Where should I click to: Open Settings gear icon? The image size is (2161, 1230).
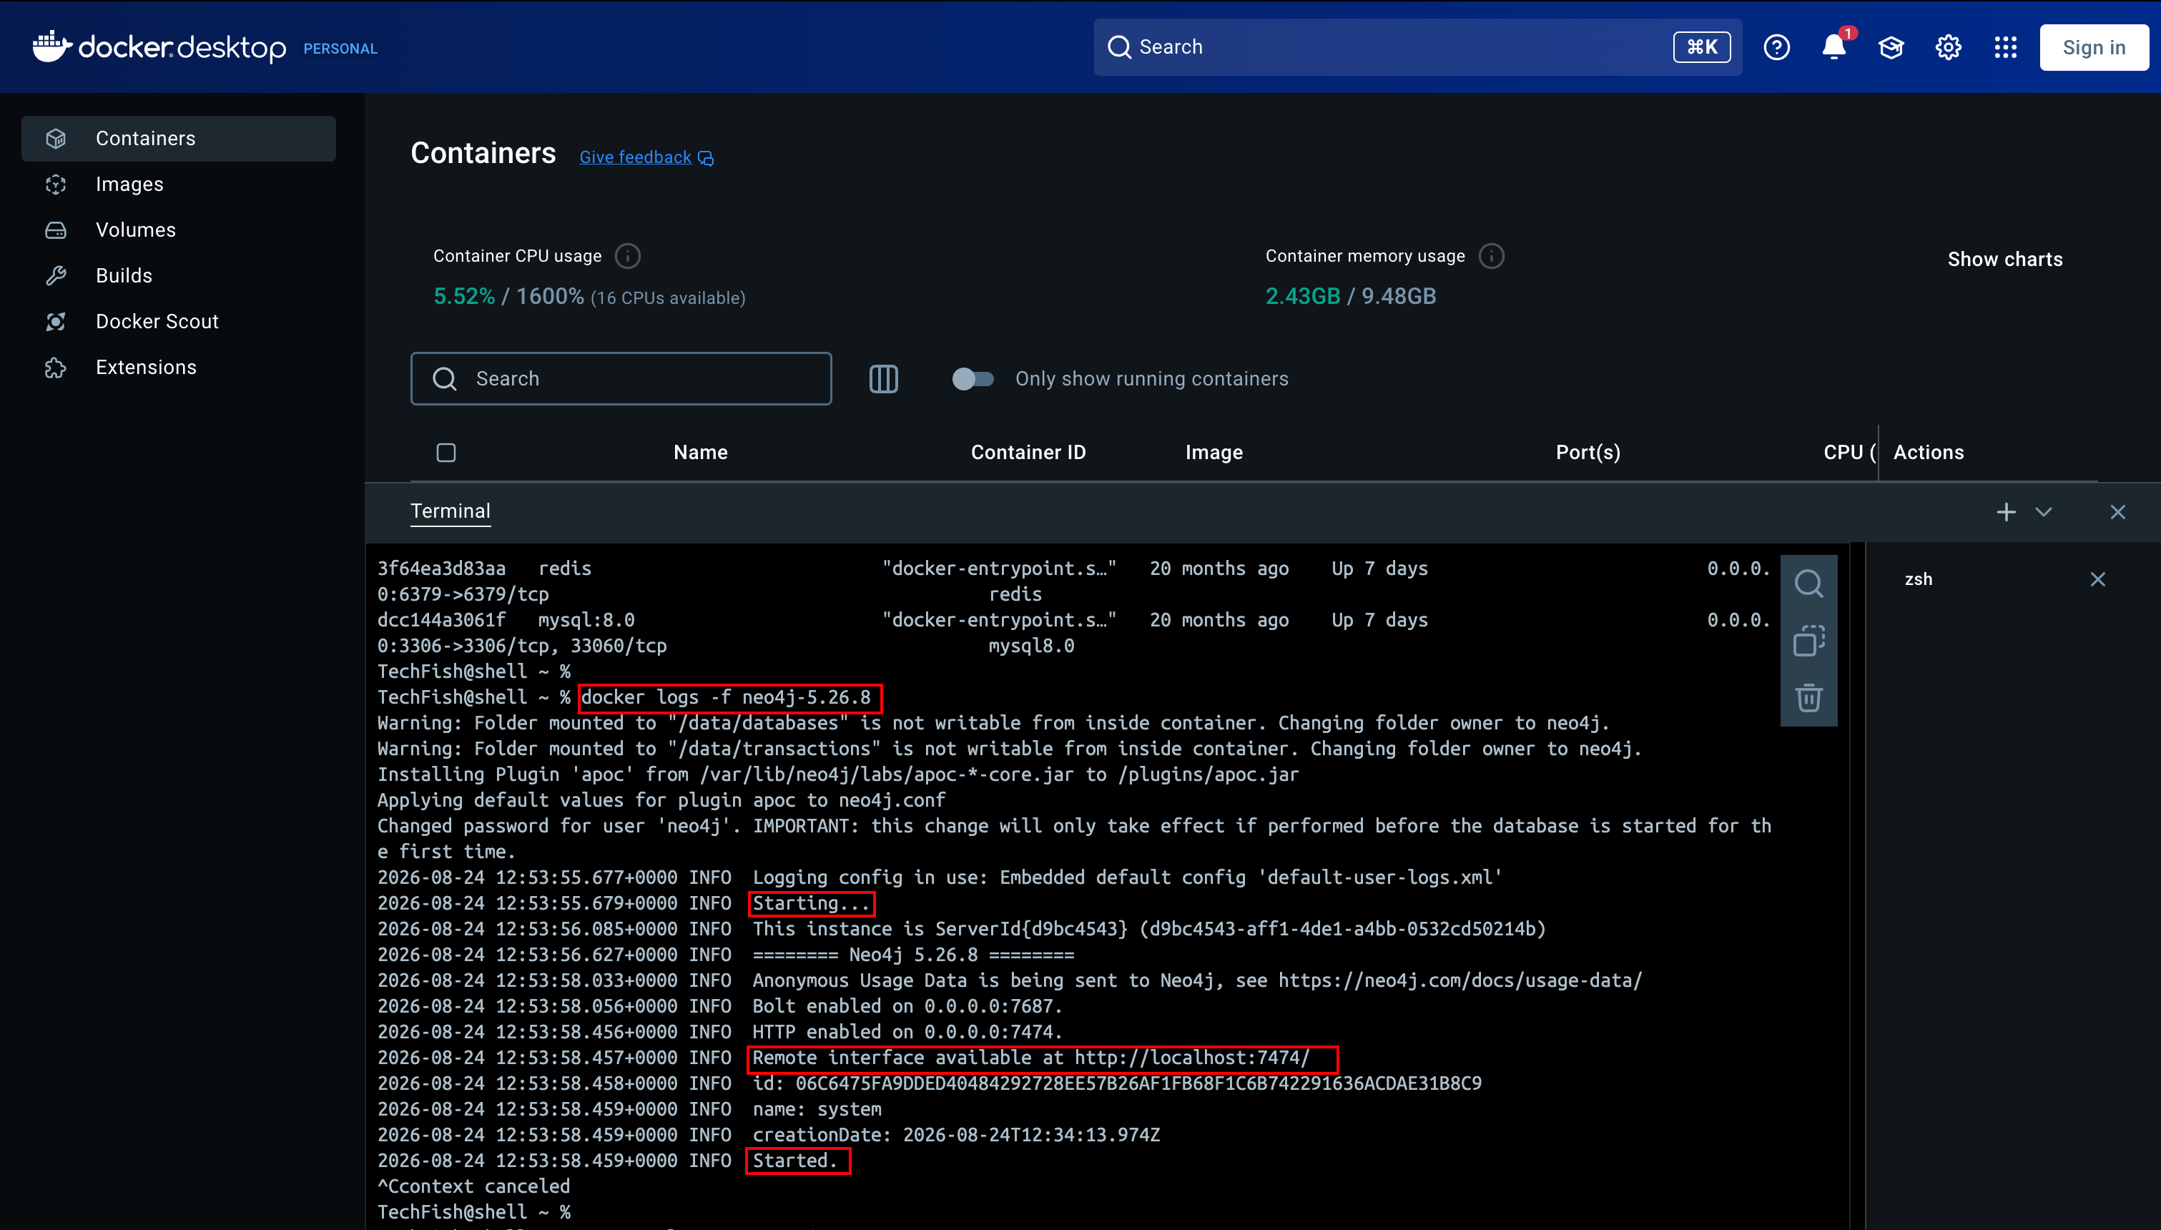[x=1948, y=47]
